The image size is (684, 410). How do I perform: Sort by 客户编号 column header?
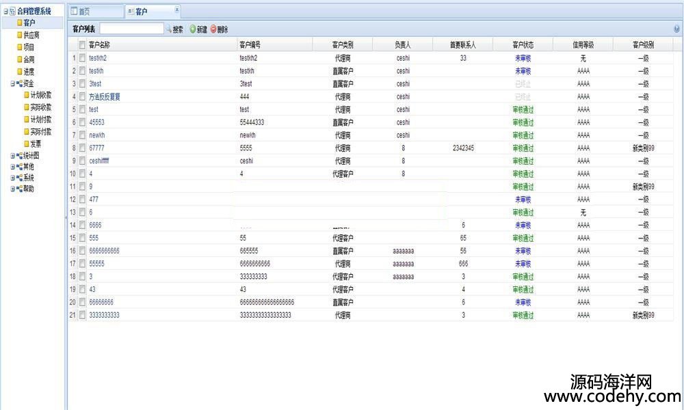pyautogui.click(x=250, y=45)
